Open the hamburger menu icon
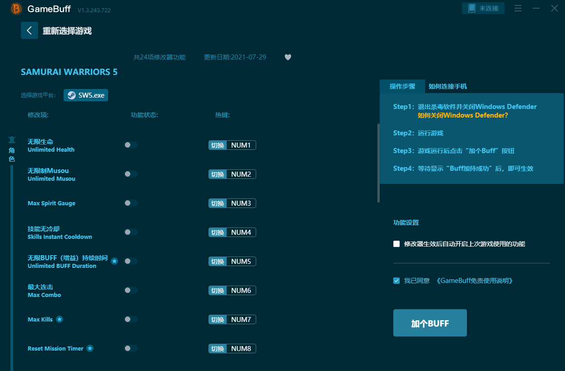The height and width of the screenshot is (371, 565). 518,8
